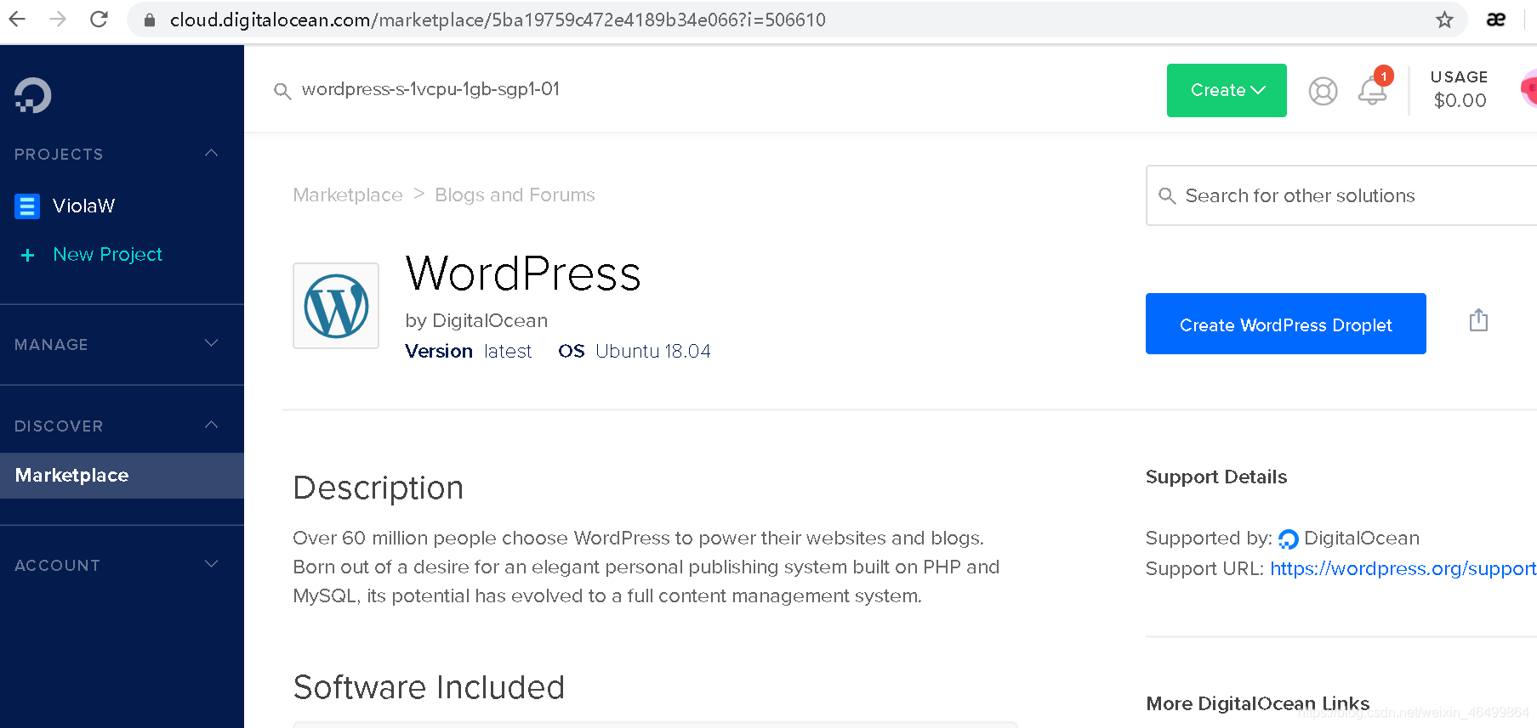Click the browser back arrow
Viewport: 1537px width, 728px height.
click(x=17, y=19)
